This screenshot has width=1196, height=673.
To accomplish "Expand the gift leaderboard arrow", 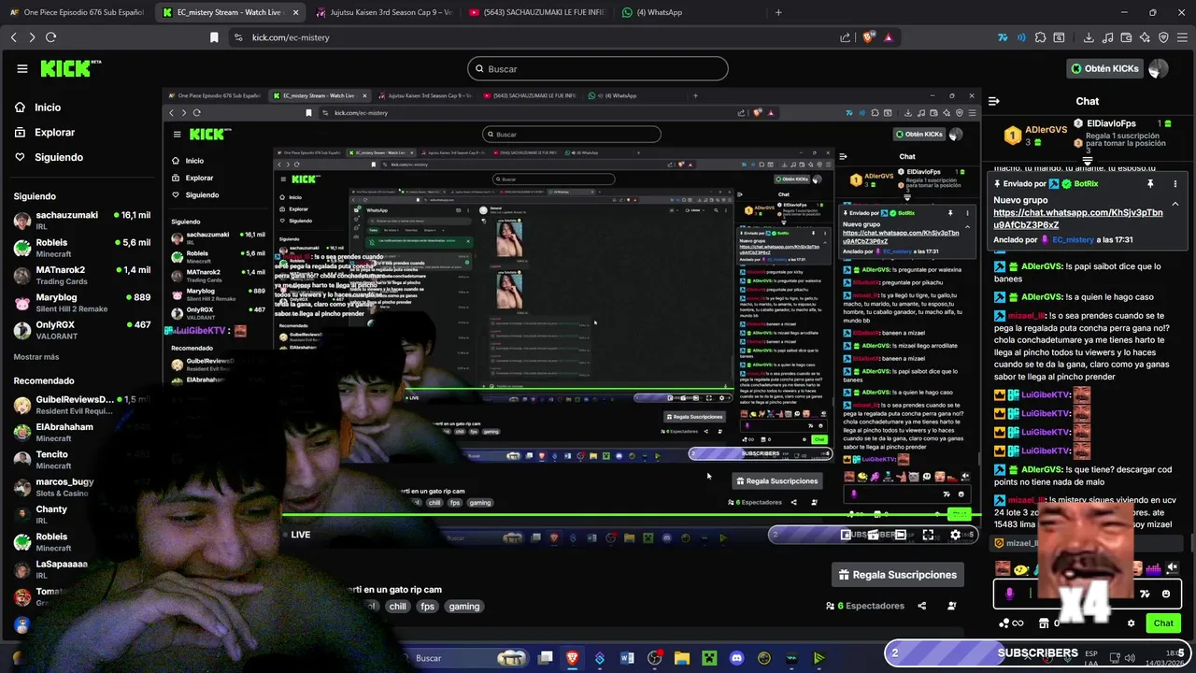I will pyautogui.click(x=1088, y=161).
